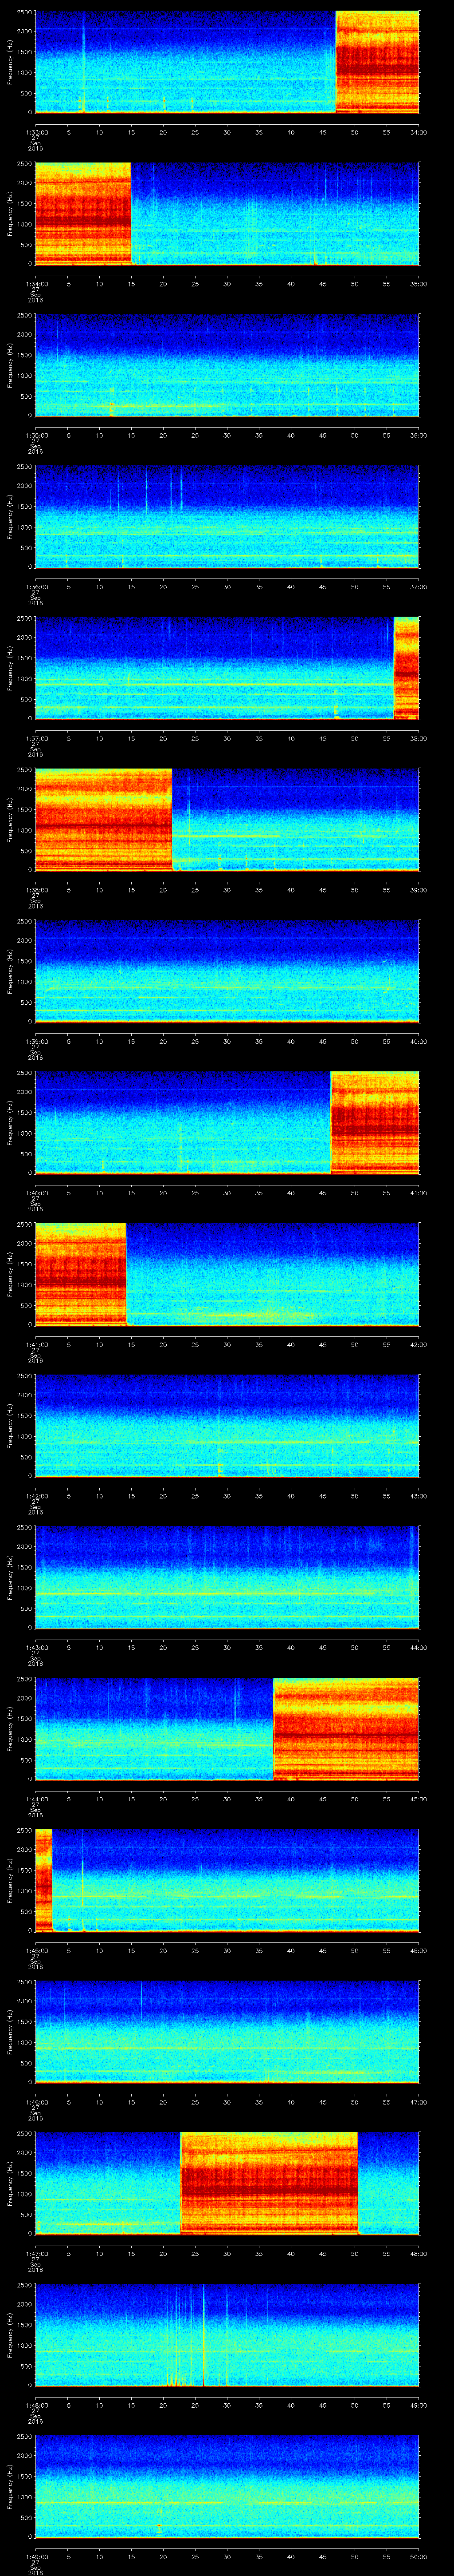Select the central red burst in the 1:47 spectrogram
Image resolution: width=454 pixels, height=2576 pixels.
pos(268,2182)
